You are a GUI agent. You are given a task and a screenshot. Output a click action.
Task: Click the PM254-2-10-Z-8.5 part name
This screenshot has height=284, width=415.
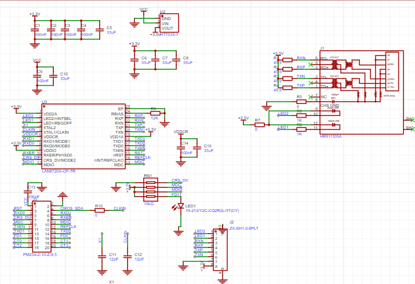coord(40,255)
